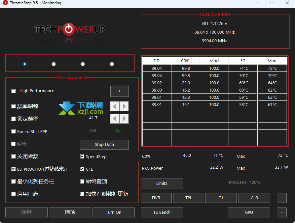
Task: Click the VID 1.1476 V reading
Action: click(x=214, y=24)
